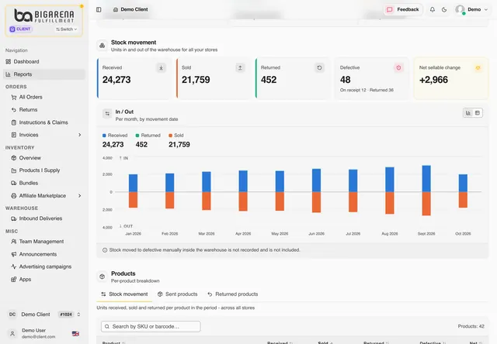Click the Inbound Deliveries truck icon
The width and height of the screenshot is (497, 344).
(14, 218)
